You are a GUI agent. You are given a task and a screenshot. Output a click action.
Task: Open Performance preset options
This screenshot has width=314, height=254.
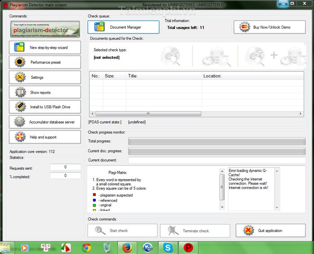point(45,62)
